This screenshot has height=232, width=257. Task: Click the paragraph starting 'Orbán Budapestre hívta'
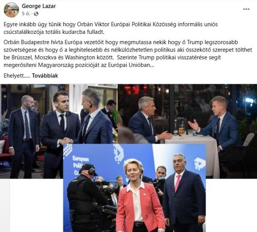(128, 54)
